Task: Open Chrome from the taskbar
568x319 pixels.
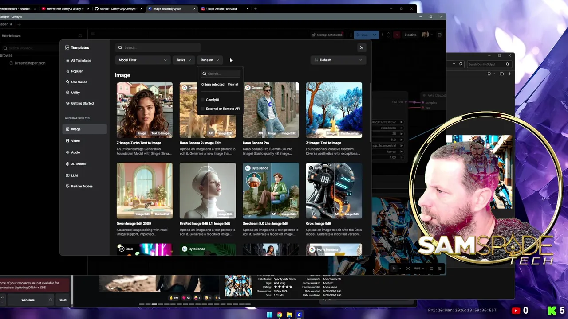Action: point(280,315)
